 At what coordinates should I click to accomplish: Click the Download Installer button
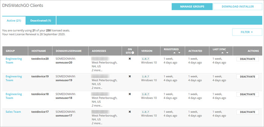238,7
